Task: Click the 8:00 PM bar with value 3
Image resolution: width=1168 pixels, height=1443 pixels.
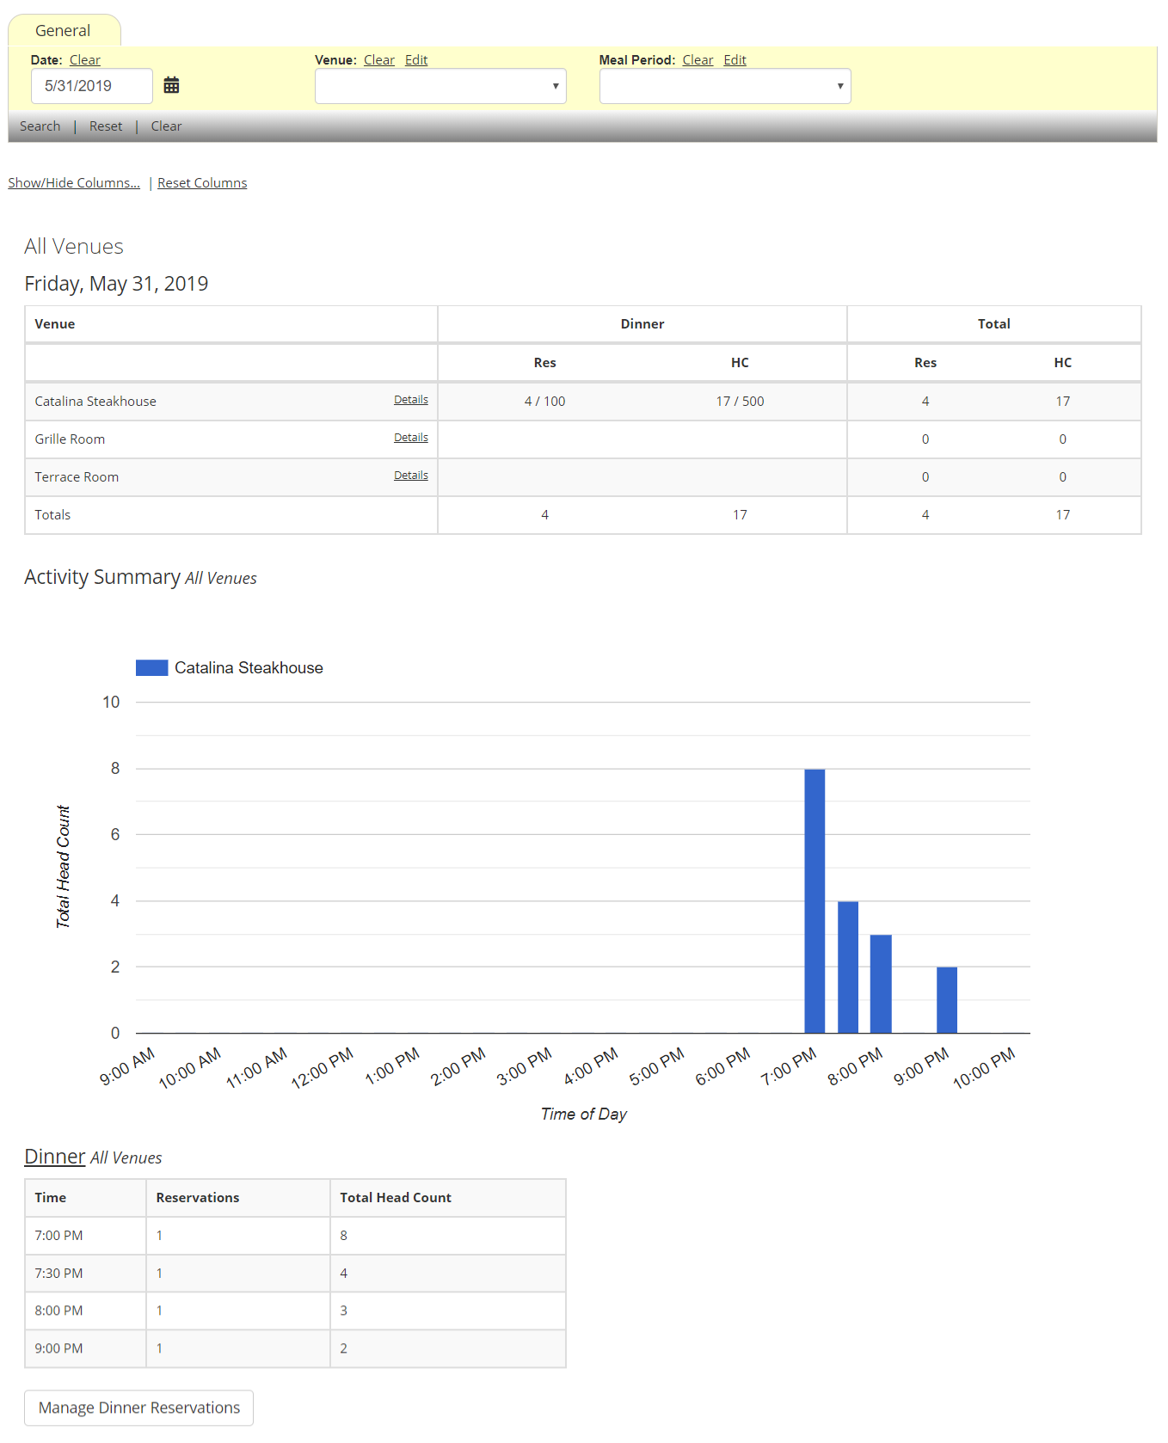Action: tap(881, 984)
